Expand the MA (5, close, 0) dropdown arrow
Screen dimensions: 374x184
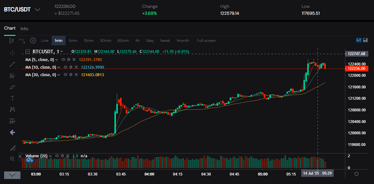[x=56, y=59]
